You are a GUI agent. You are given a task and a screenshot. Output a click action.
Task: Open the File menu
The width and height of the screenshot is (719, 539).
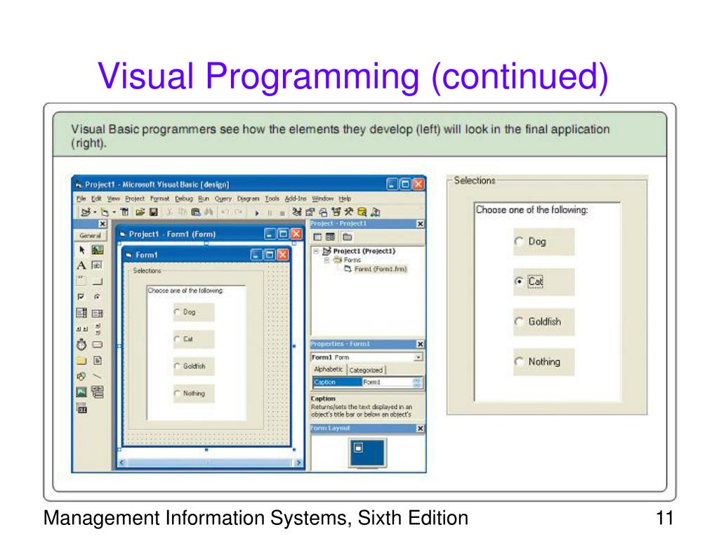tap(81, 199)
